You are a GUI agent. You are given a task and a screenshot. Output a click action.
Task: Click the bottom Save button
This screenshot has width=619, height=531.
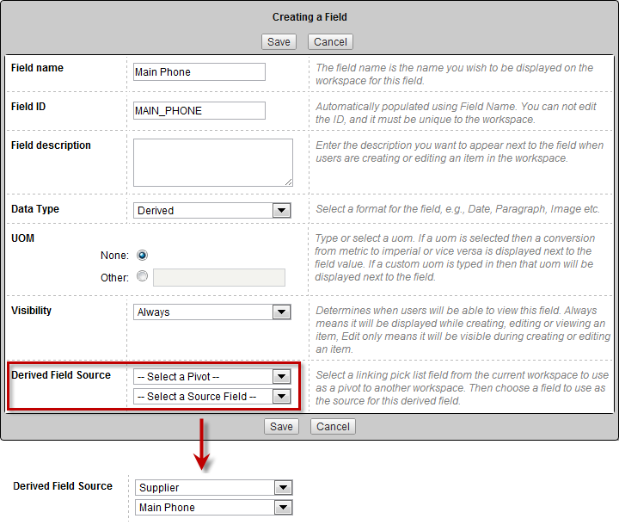pos(281,427)
